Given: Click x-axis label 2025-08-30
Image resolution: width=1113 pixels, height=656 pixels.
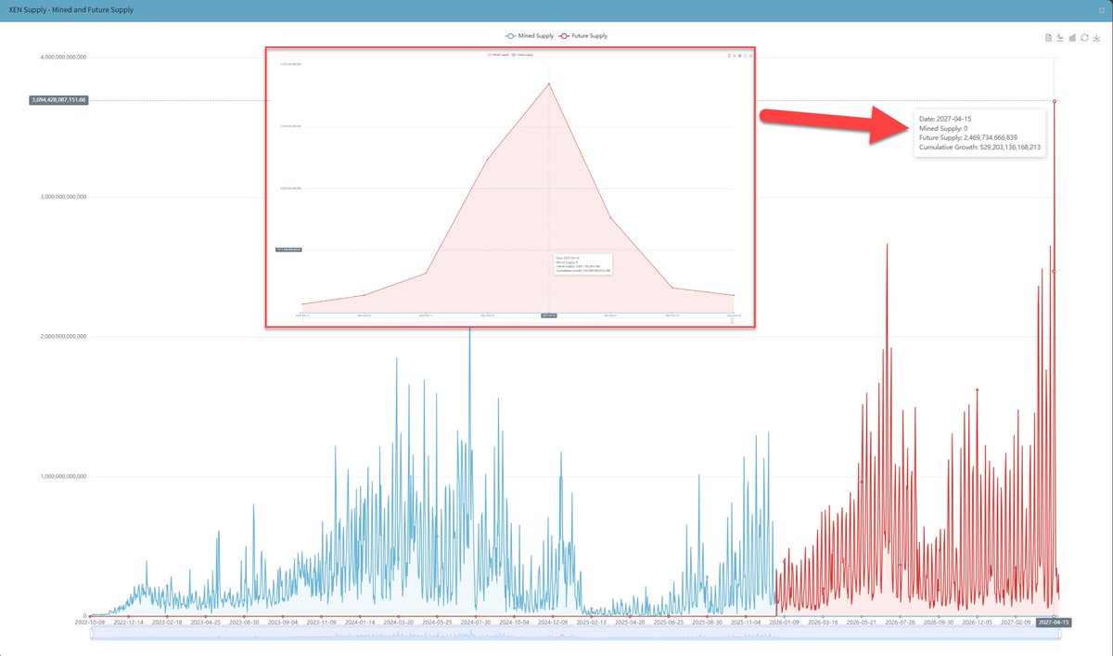Looking at the screenshot, I should pyautogui.click(x=707, y=623).
